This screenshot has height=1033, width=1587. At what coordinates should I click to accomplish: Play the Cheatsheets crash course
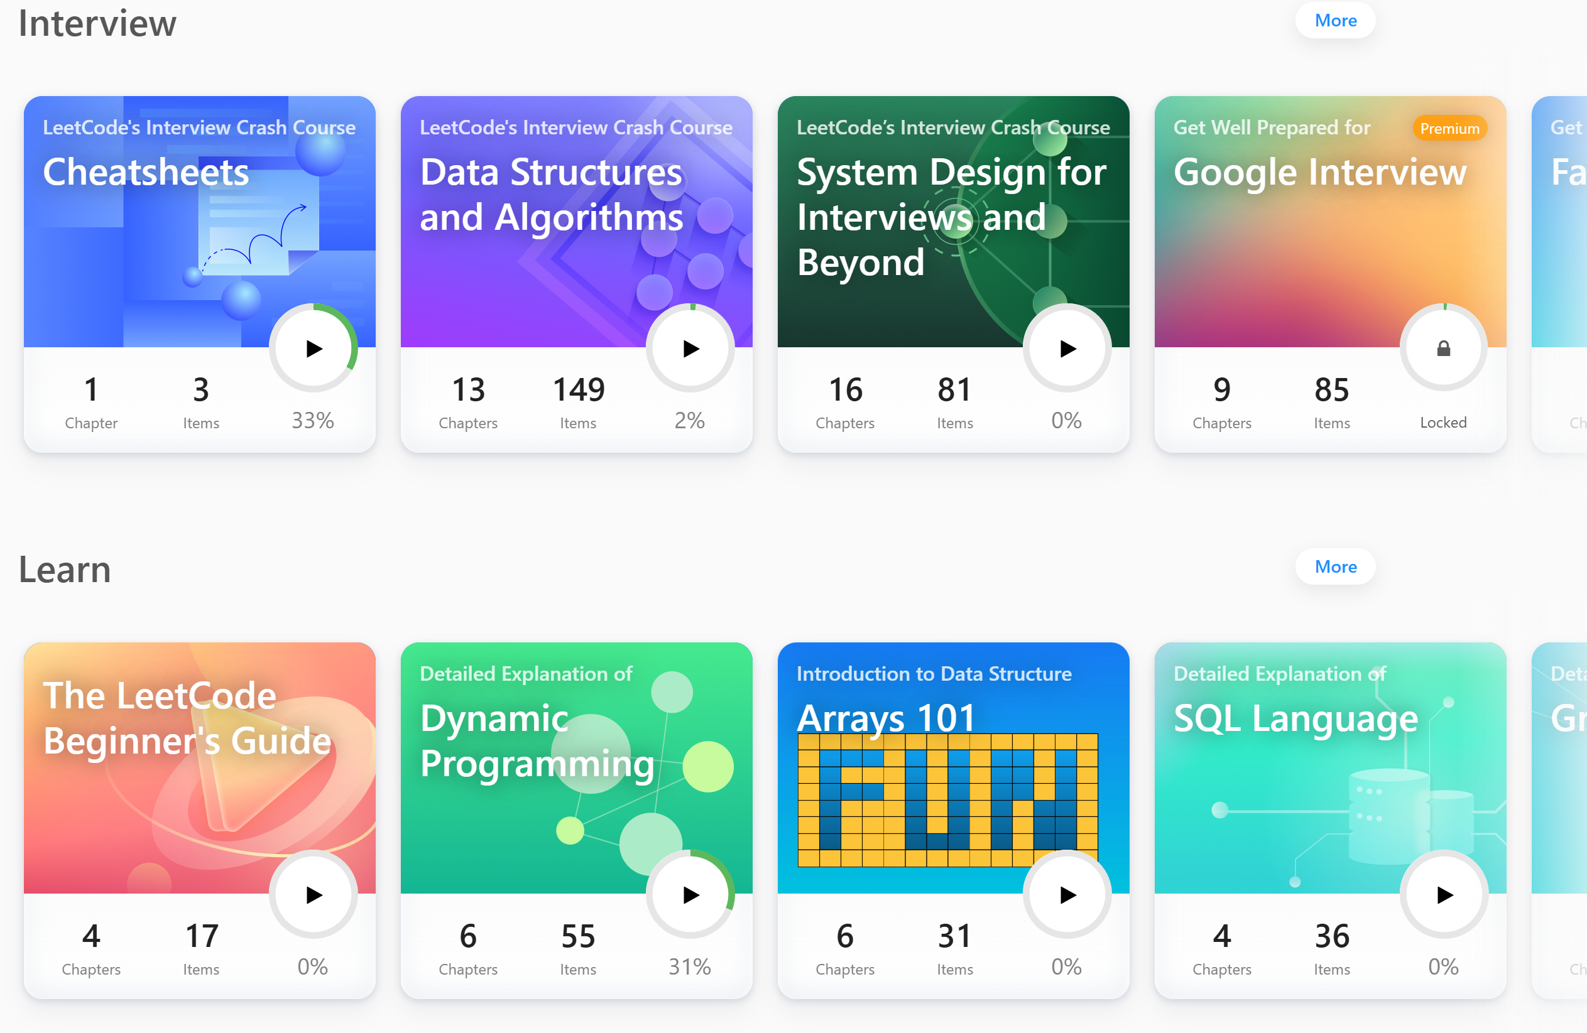pos(314,349)
